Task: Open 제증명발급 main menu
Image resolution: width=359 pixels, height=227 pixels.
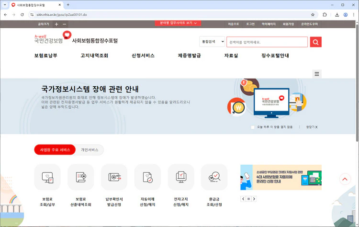Action: click(x=190, y=56)
